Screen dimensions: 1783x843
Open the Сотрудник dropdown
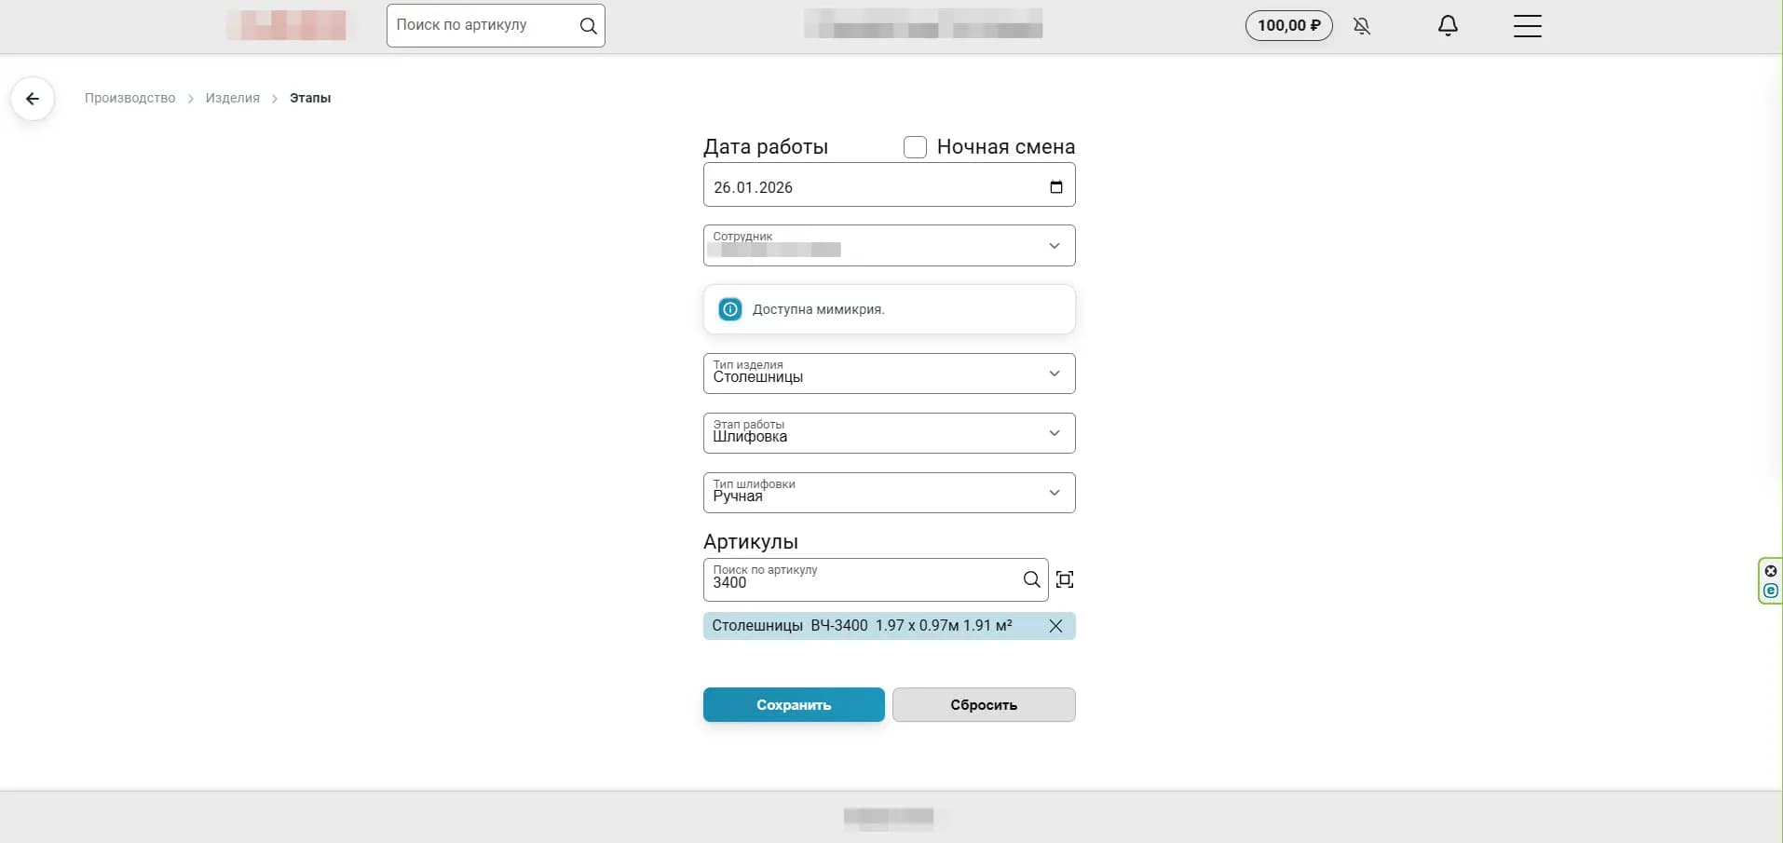tap(1054, 245)
